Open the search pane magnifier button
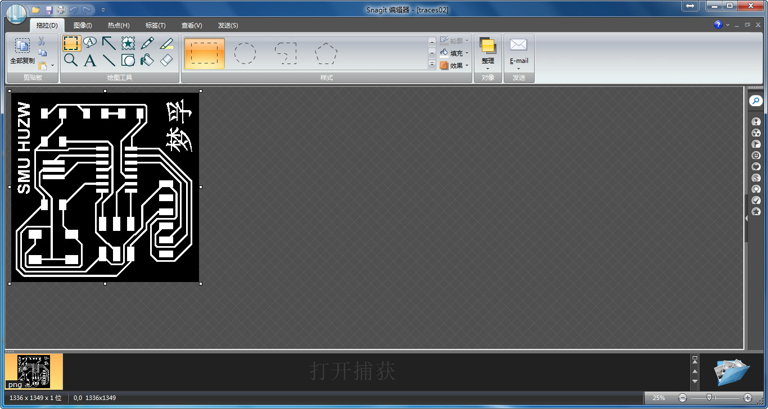The height and width of the screenshot is (409, 768). tap(756, 101)
